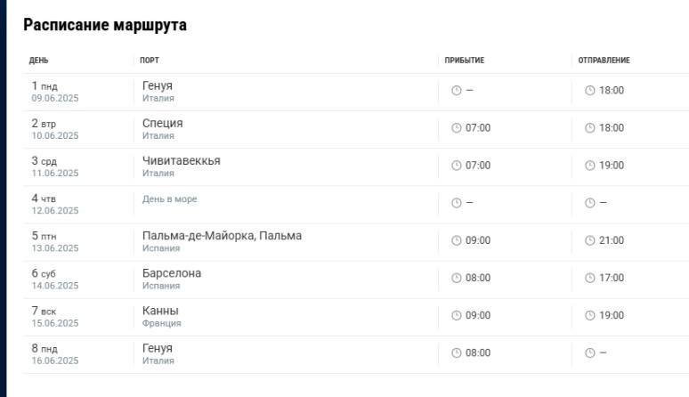
Task: Click the arrival clock icon on День в море row
Action: (x=457, y=203)
